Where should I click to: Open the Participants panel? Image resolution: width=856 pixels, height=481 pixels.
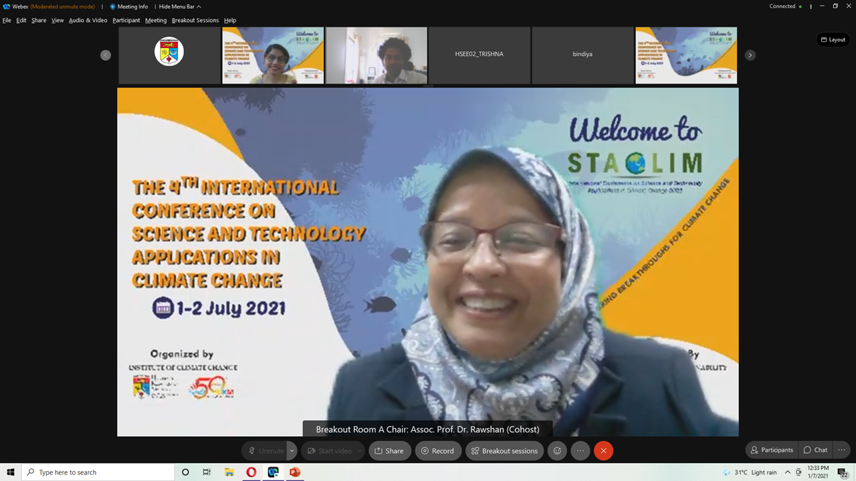[x=772, y=450]
